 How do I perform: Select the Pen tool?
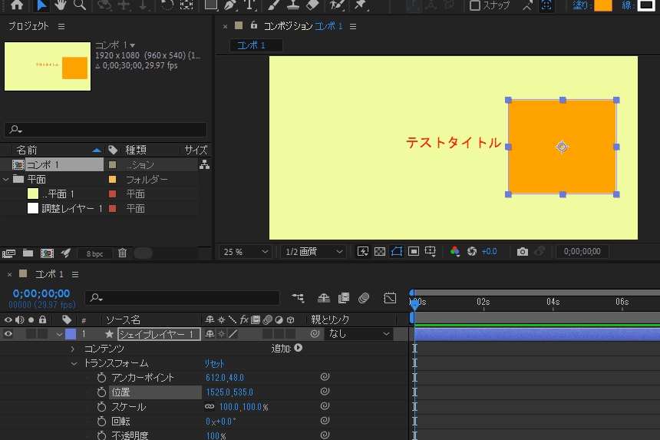231,5
